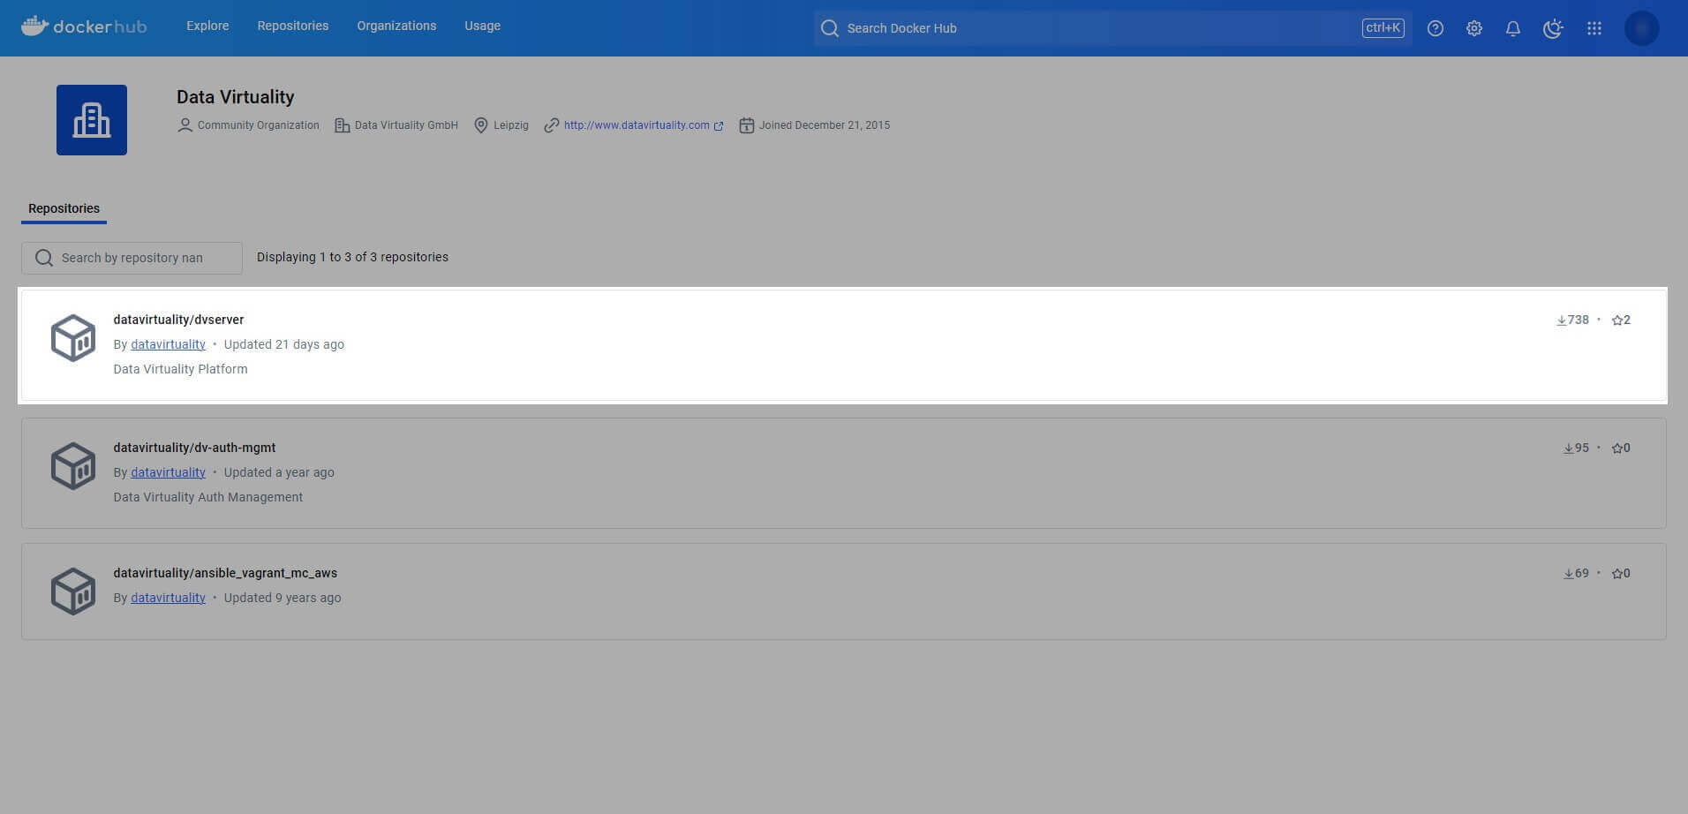Click the dvserver repository cube icon

pyautogui.click(x=73, y=338)
